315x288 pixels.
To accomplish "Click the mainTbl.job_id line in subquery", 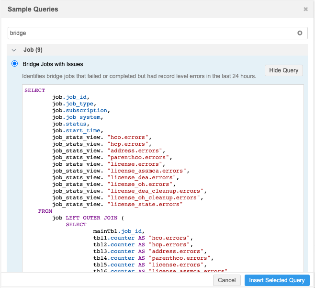I will 119,231.
